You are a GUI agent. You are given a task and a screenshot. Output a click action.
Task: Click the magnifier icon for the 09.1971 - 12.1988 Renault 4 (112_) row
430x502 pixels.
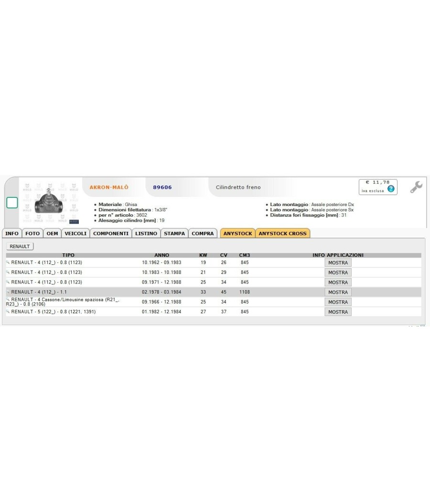point(8,282)
